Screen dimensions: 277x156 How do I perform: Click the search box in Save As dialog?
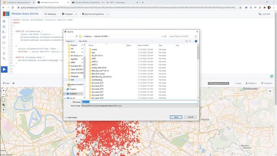[183, 36]
